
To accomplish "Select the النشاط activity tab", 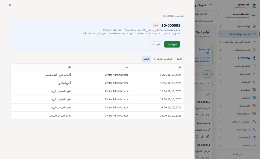I will 146,59.
